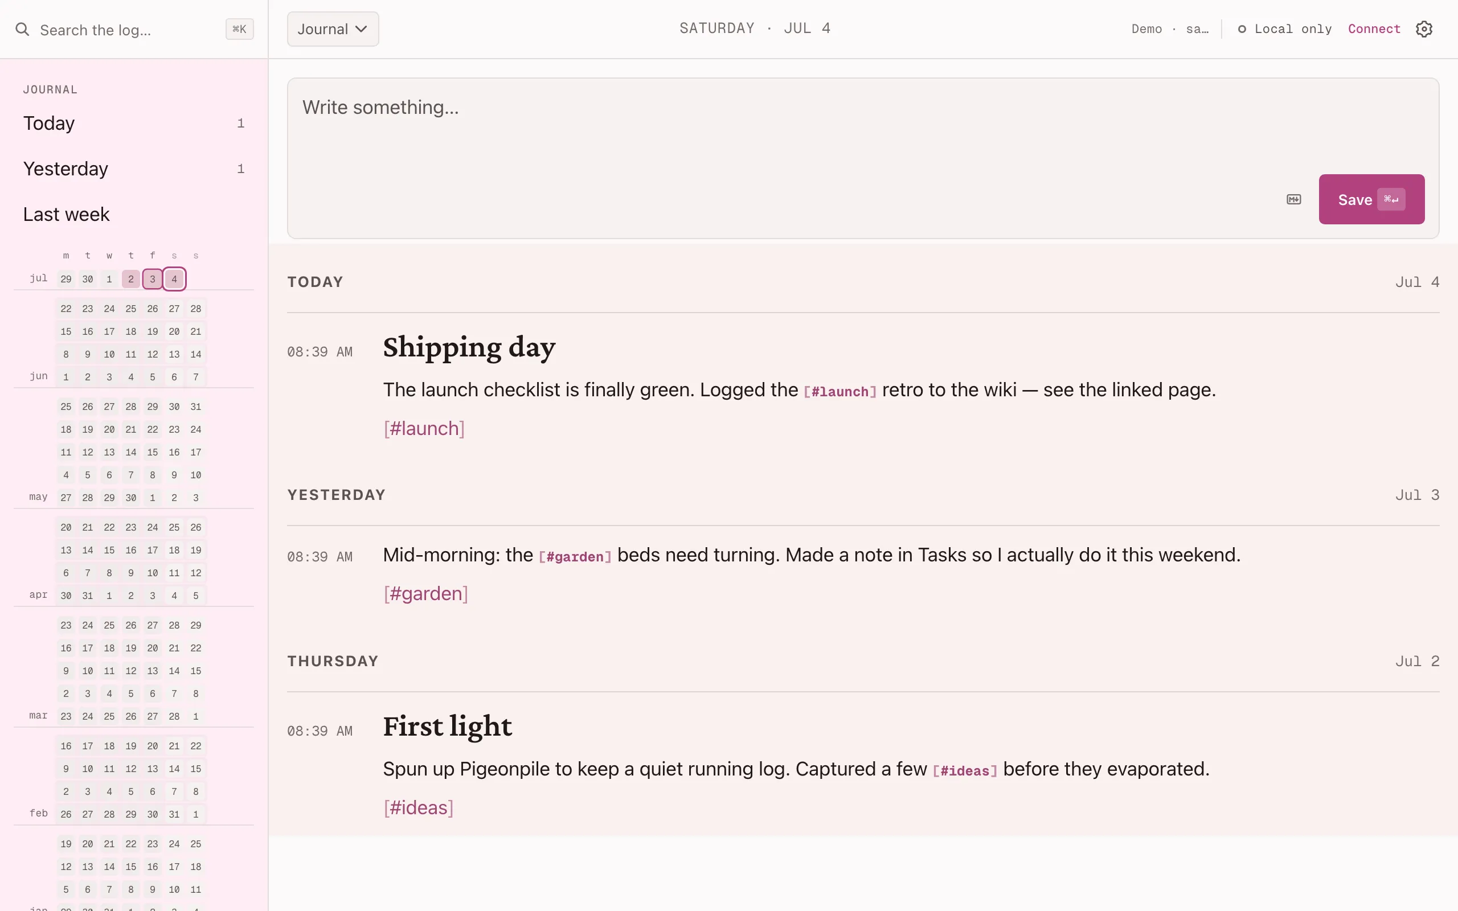Click the inline #ideas tag in First light text
This screenshot has width=1458, height=911.
[965, 770]
